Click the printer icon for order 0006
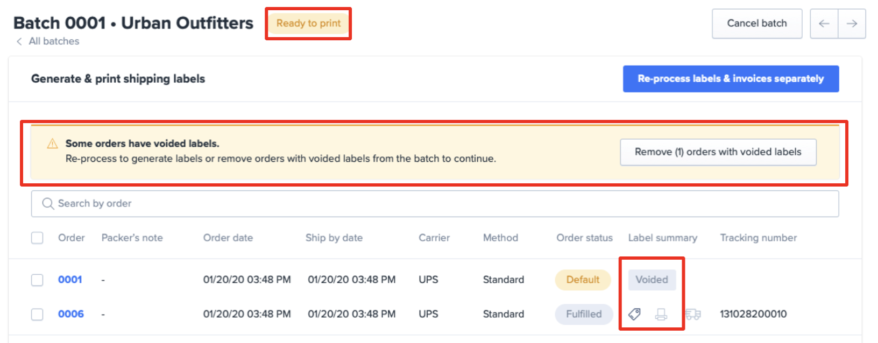This screenshot has height=343, width=878. pos(661,314)
